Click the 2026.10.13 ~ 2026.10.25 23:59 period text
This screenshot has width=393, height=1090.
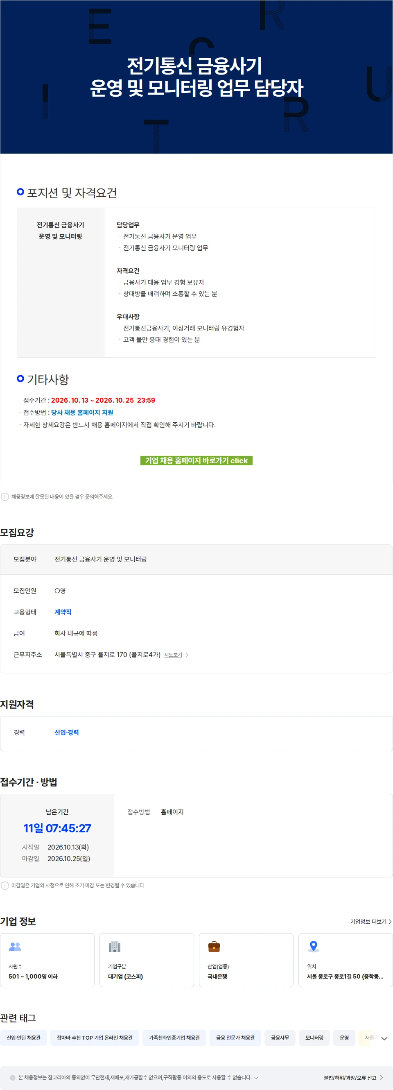[103, 400]
